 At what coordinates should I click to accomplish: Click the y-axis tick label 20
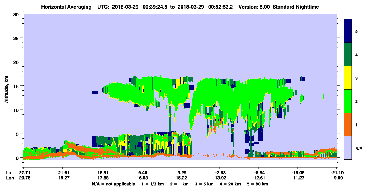(x=17, y=62)
